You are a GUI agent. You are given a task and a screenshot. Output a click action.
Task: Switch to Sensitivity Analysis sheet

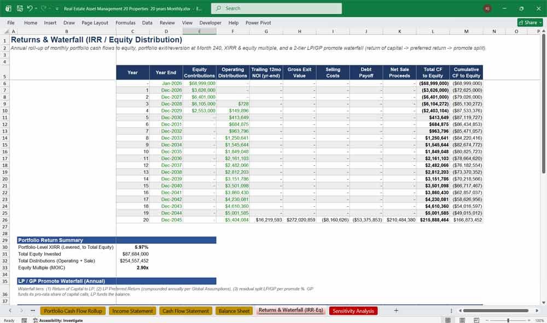[353, 311]
